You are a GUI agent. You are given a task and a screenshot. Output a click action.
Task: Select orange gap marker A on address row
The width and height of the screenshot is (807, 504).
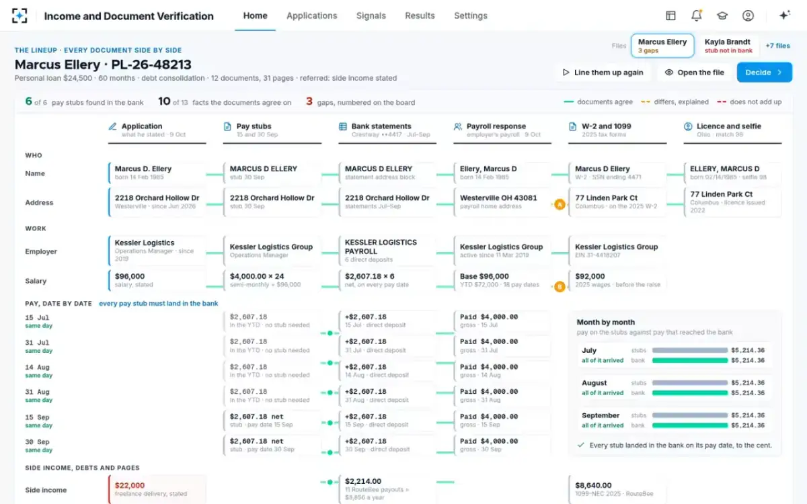tap(560, 204)
